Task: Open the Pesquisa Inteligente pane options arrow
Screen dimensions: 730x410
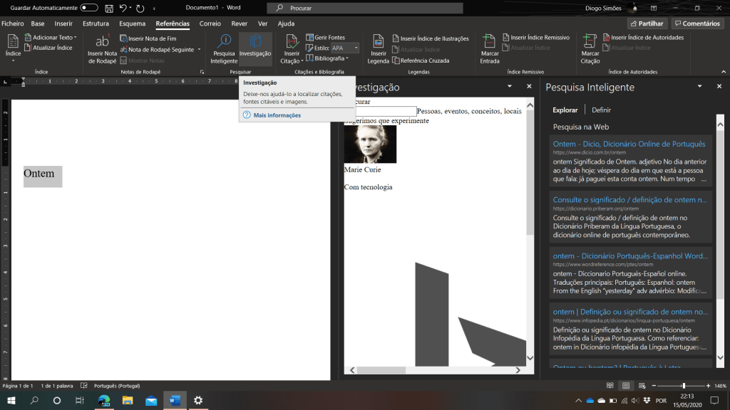Action: pyautogui.click(x=699, y=87)
